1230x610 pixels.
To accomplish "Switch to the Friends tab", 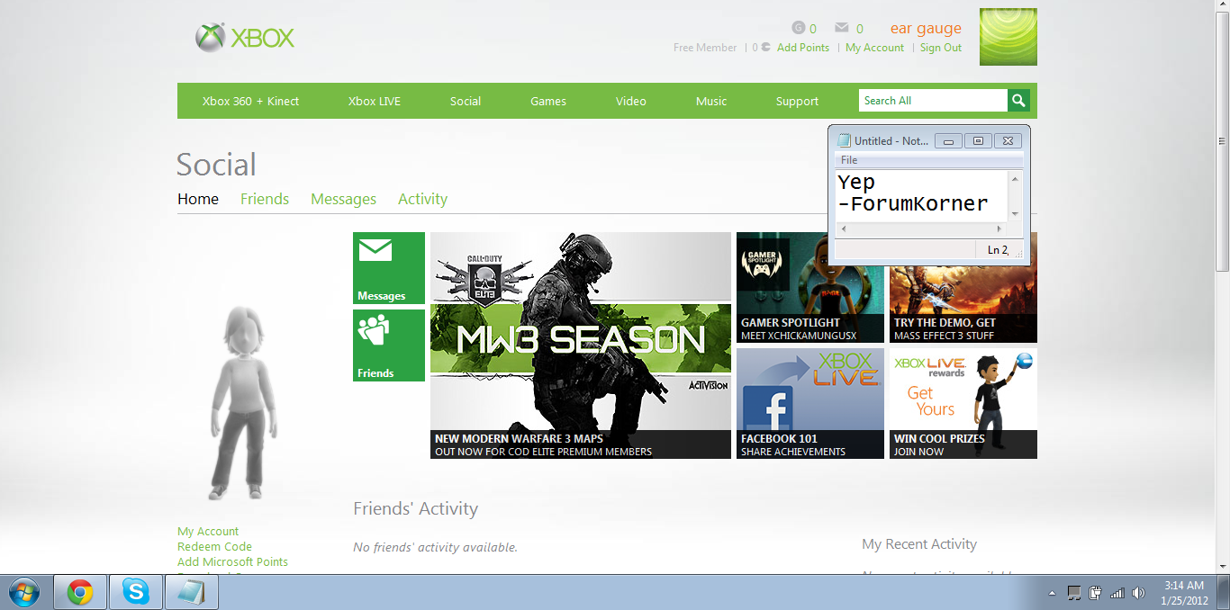I will point(265,199).
